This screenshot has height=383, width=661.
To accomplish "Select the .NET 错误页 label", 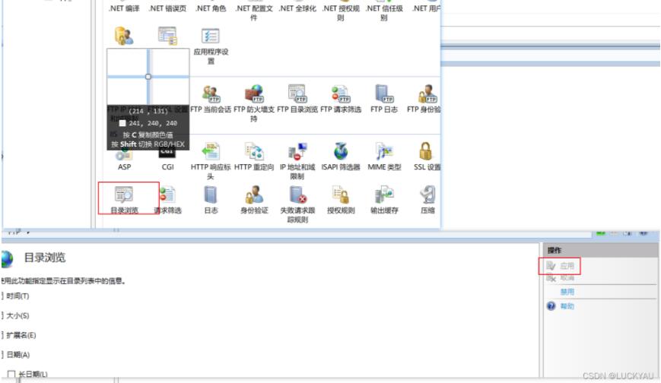I will 167,8.
